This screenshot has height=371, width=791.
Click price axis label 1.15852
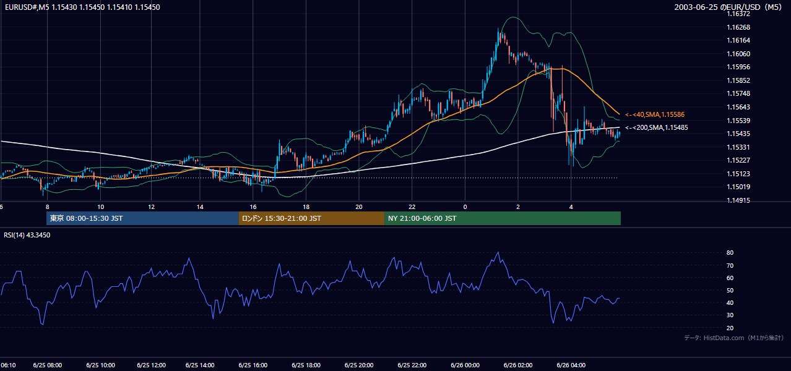pos(739,80)
